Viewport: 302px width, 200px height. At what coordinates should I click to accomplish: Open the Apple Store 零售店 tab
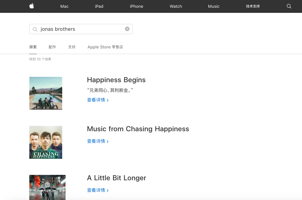pyautogui.click(x=105, y=47)
